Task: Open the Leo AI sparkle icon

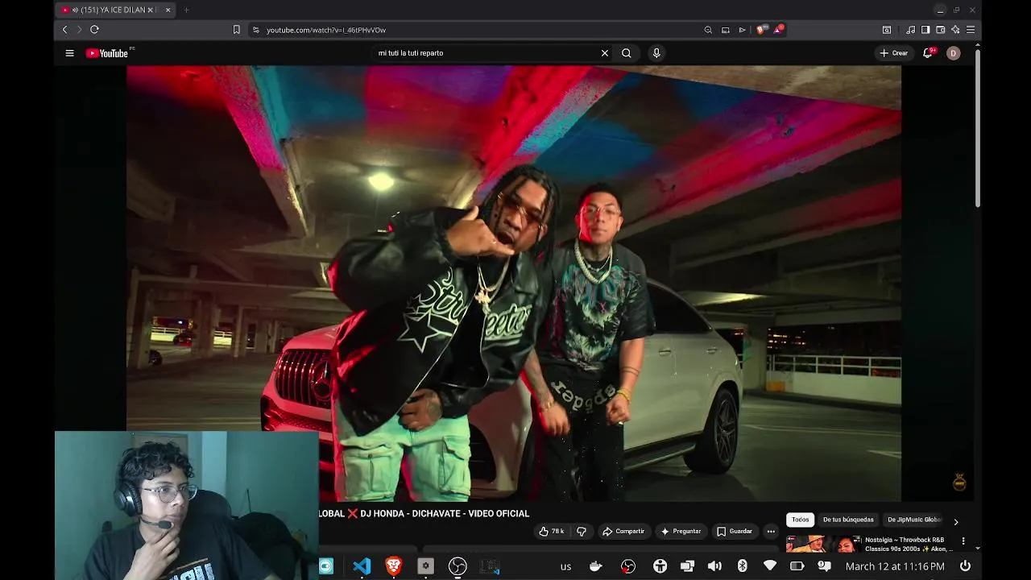Action: point(955,30)
